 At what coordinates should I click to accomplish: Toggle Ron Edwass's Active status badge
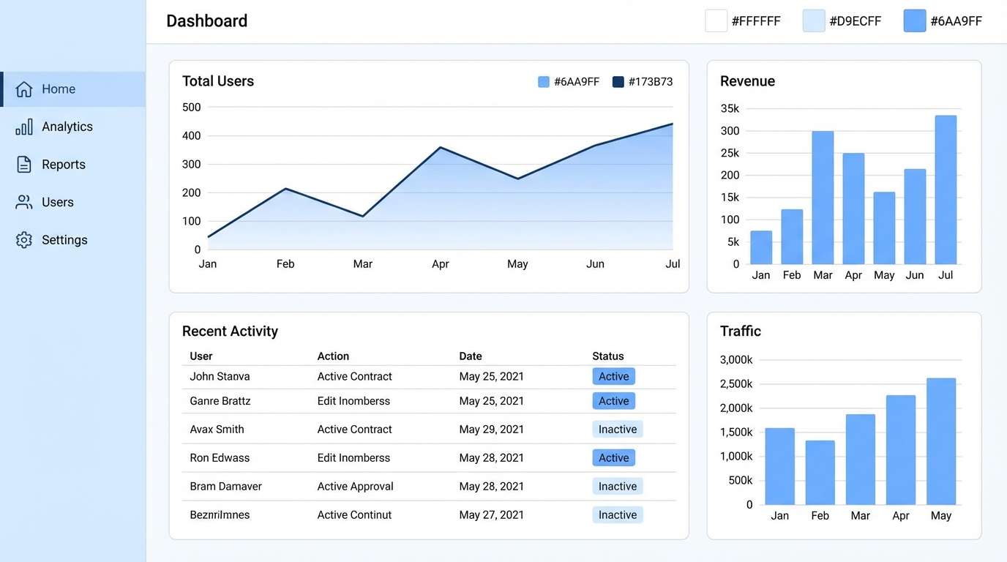point(613,457)
